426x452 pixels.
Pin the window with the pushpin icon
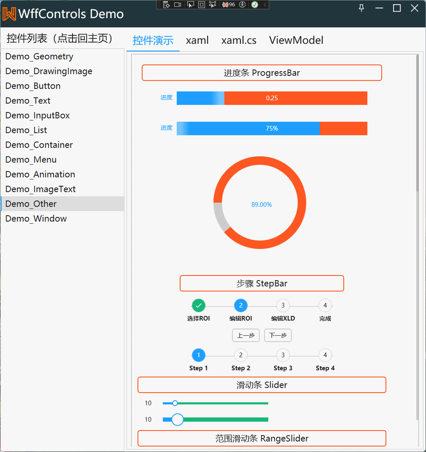click(x=361, y=8)
